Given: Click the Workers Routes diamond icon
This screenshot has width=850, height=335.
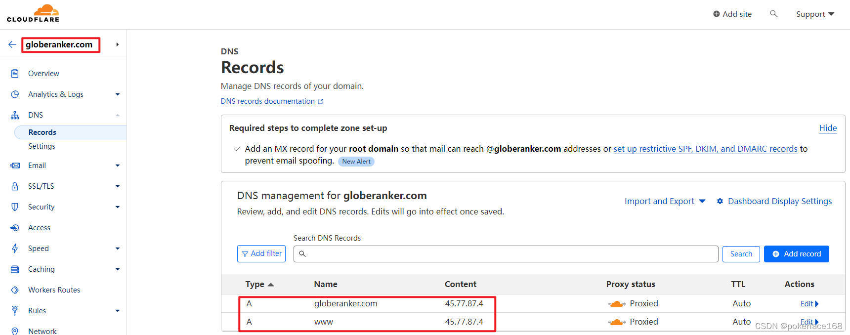Looking at the screenshot, I should click(x=15, y=290).
